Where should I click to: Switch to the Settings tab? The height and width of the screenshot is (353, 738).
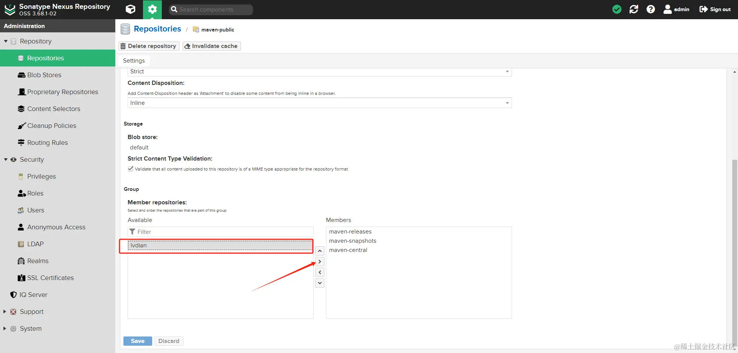(134, 61)
